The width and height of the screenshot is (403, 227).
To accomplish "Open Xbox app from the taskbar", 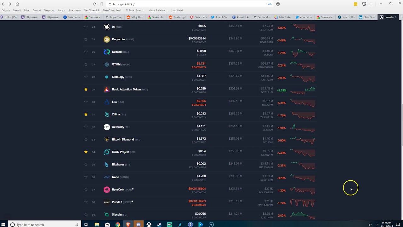I will 149,224.
